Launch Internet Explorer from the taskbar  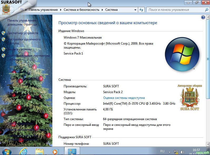23,152
